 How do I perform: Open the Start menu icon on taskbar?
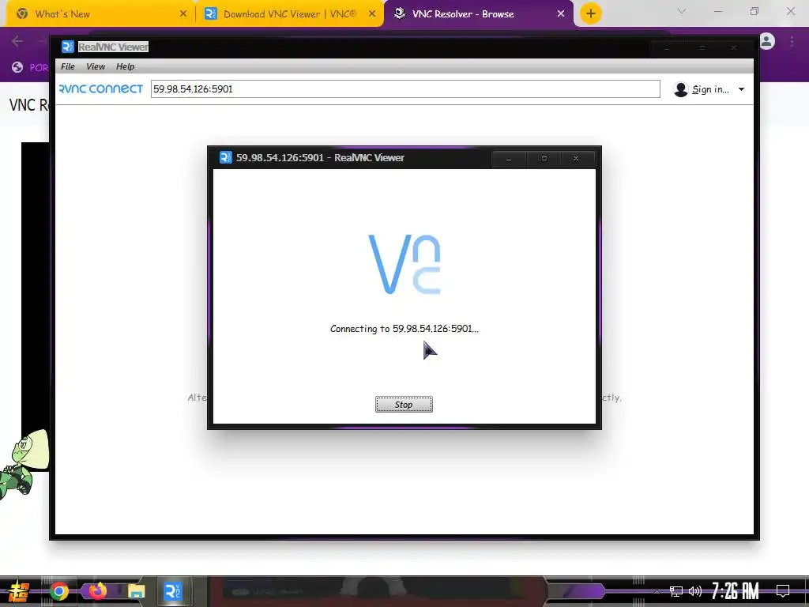click(x=17, y=591)
